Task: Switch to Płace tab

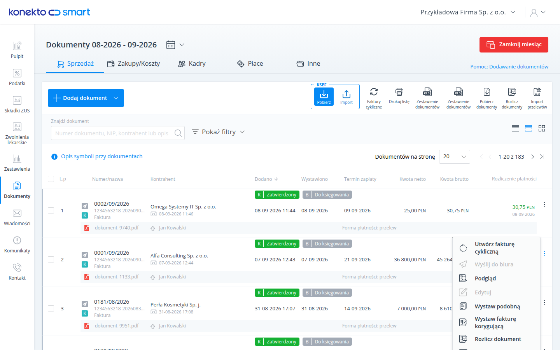Action: coord(250,64)
